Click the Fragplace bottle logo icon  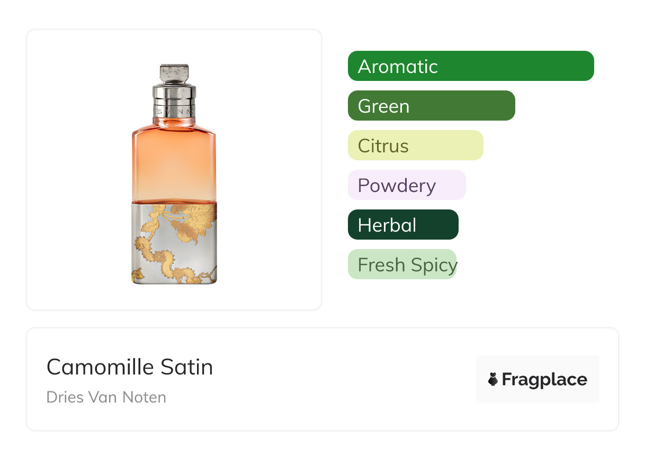pyautogui.click(x=493, y=379)
